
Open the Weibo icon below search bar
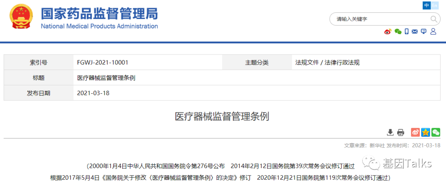point(387,32)
